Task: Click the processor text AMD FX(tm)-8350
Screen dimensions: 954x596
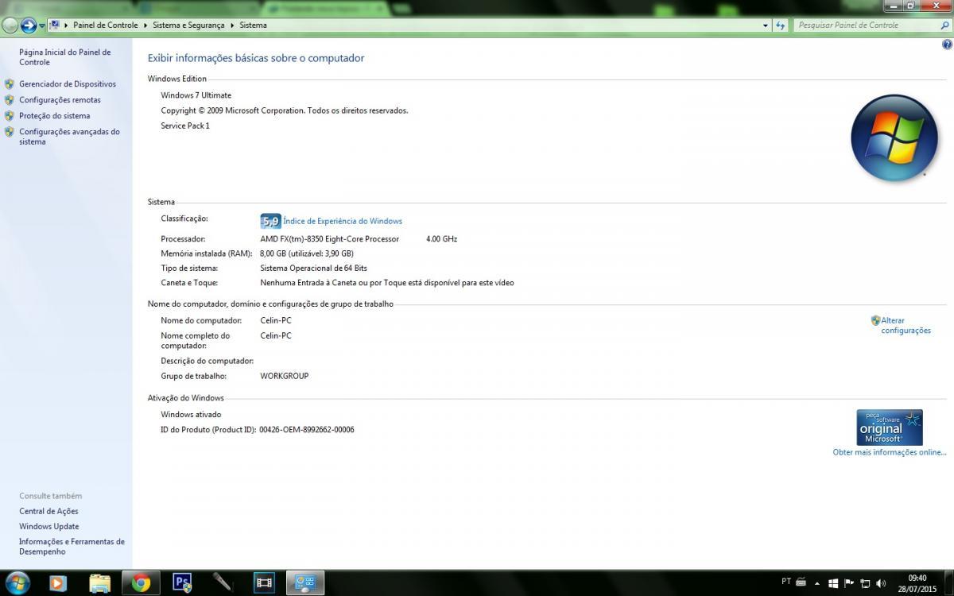Action: click(330, 239)
